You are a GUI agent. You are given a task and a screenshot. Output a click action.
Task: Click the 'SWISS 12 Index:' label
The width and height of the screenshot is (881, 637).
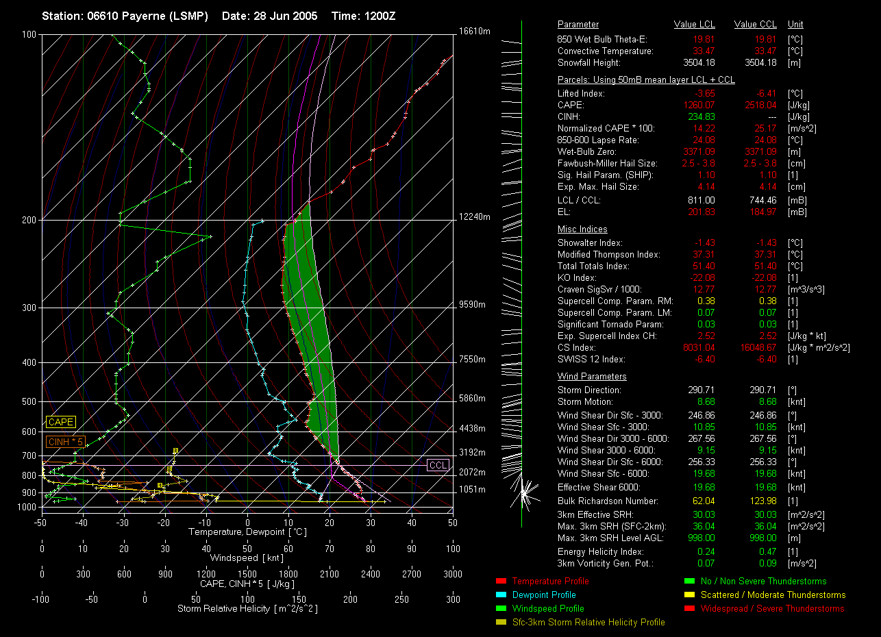click(591, 360)
